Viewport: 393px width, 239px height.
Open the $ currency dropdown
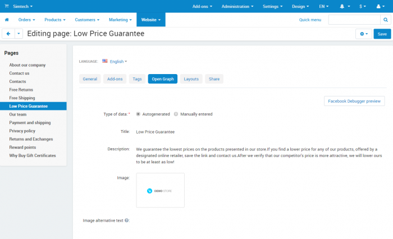pos(363,7)
